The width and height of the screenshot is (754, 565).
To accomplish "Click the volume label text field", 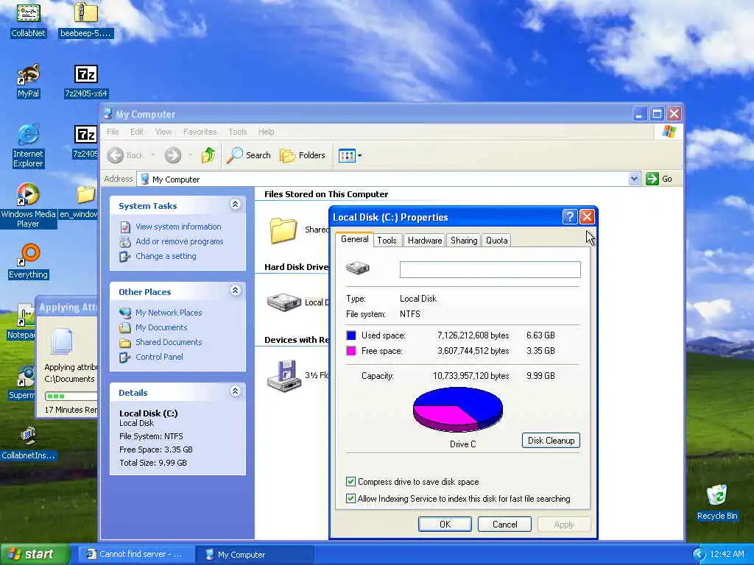I will (490, 269).
